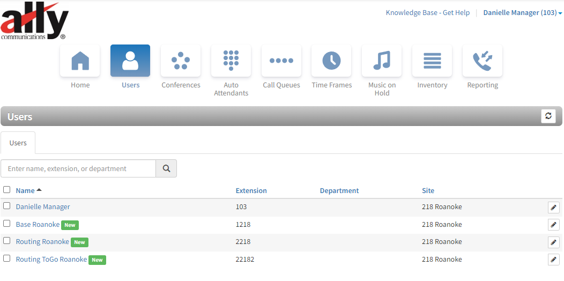Viewport: 564px width, 281px height.
Task: Check the Danielle Manager row checkbox
Action: [7, 206]
